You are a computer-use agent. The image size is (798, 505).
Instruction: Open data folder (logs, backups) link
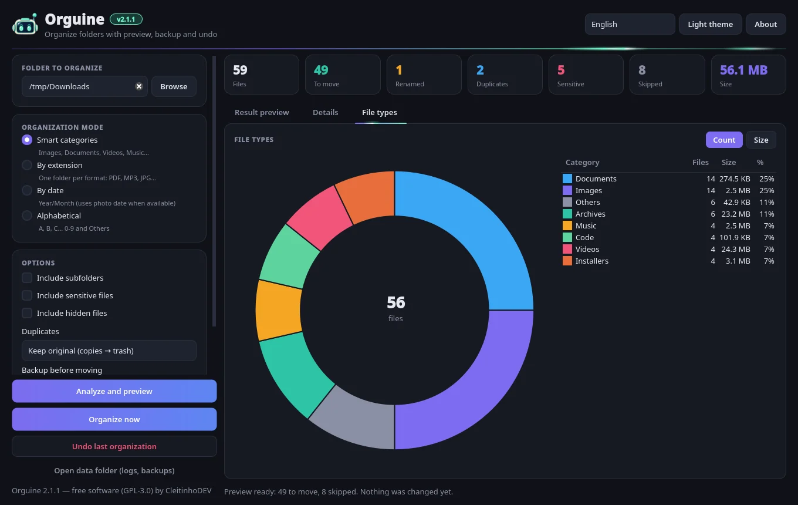coord(114,470)
